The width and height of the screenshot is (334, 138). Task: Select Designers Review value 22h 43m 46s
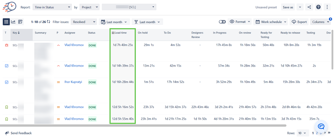200,107
